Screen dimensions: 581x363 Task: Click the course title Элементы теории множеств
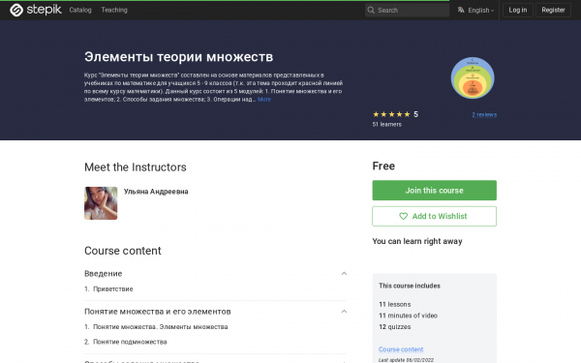178,57
